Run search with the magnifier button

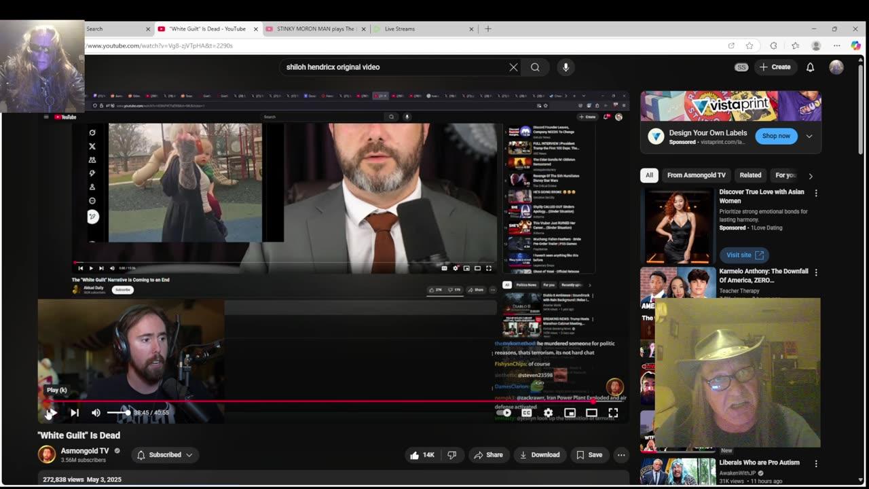535,67
